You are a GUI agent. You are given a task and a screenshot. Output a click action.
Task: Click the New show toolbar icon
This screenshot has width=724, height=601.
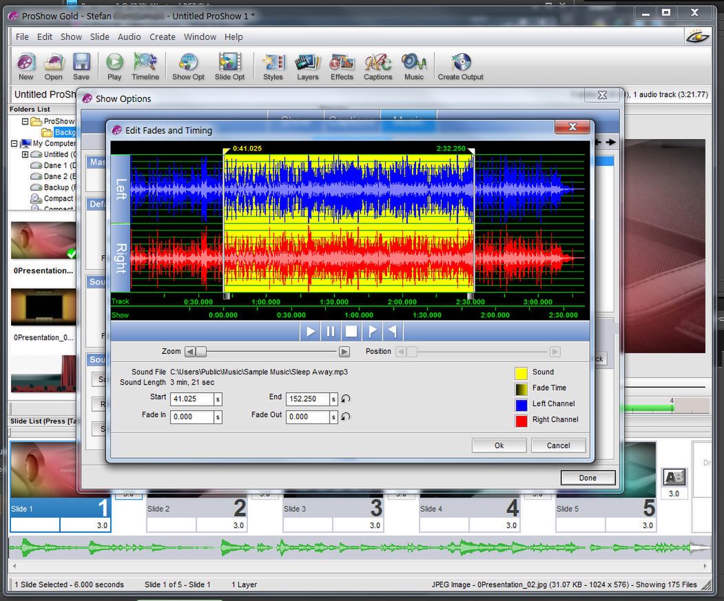tap(26, 67)
